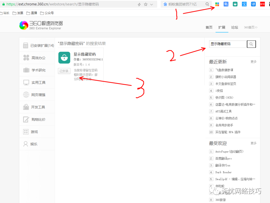Open 翻译侠Plus in popular list
Viewport: 270px width, 203px height.
coord(223,165)
